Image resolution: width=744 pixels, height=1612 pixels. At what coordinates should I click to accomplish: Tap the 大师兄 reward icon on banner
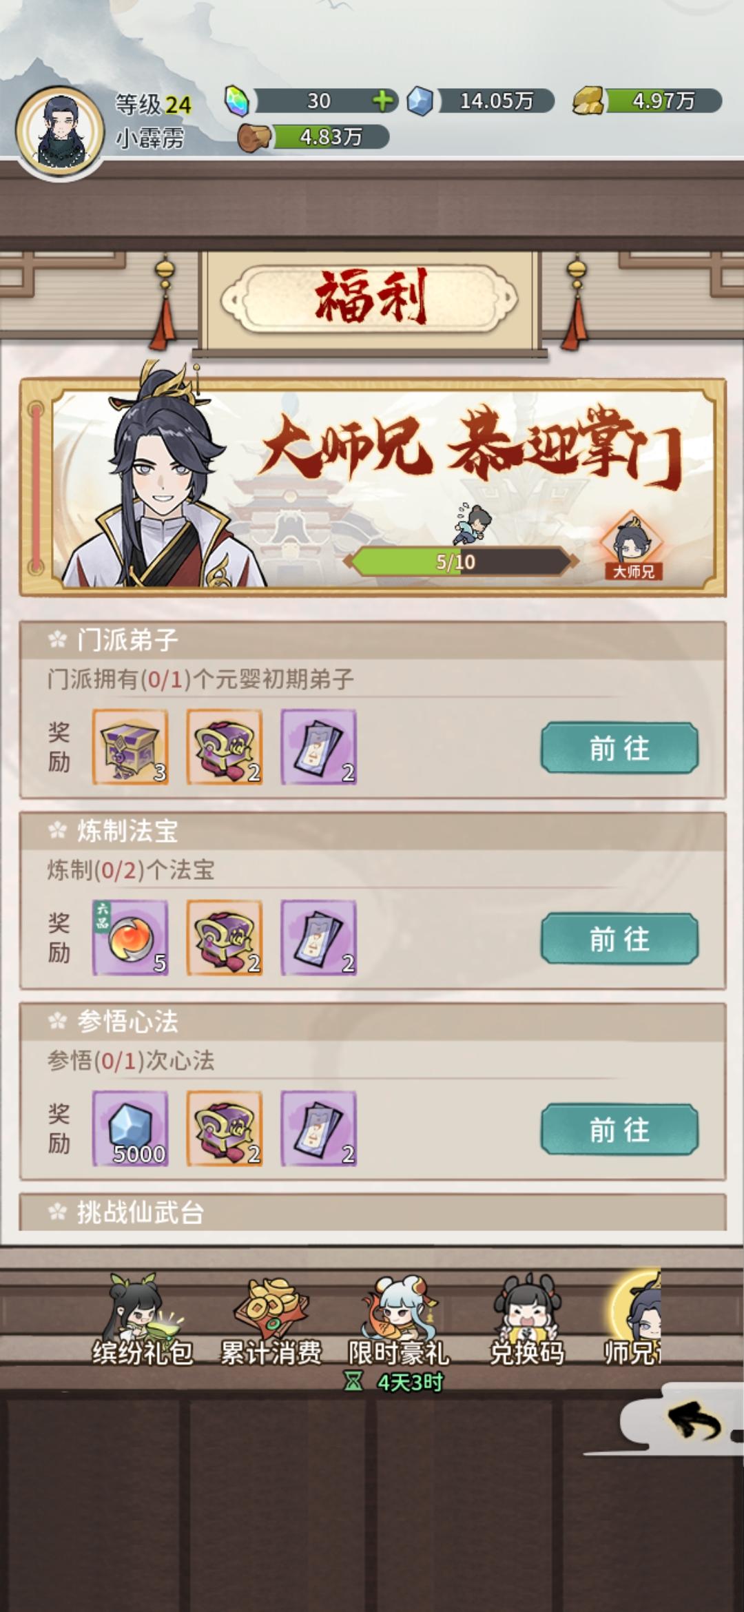[633, 545]
